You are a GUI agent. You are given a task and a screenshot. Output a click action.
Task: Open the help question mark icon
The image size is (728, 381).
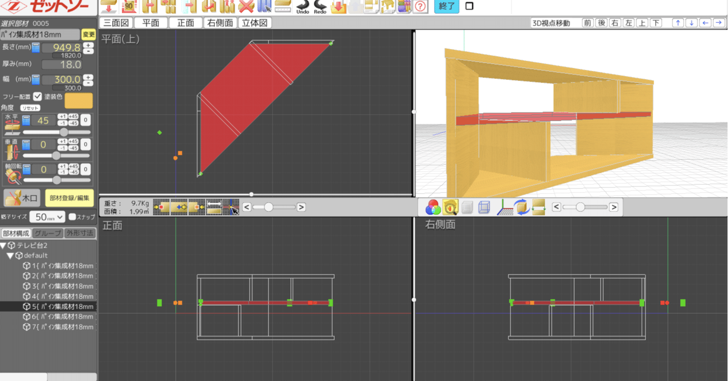point(420,7)
